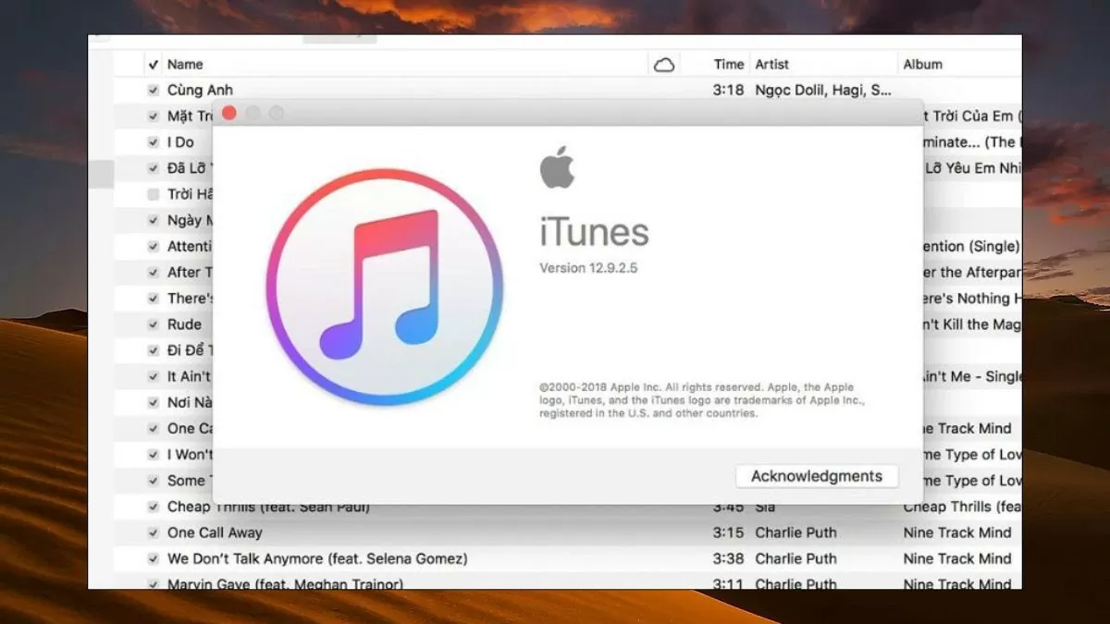Sort the library by the Name column
This screenshot has width=1110, height=624.
pyautogui.click(x=183, y=64)
